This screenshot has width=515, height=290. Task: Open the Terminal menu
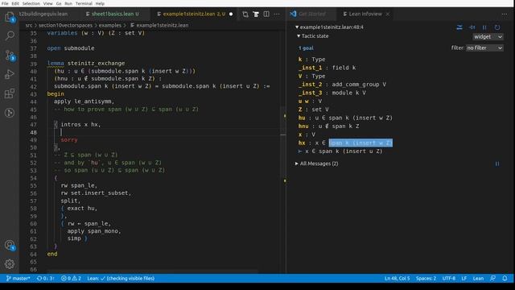84,3
